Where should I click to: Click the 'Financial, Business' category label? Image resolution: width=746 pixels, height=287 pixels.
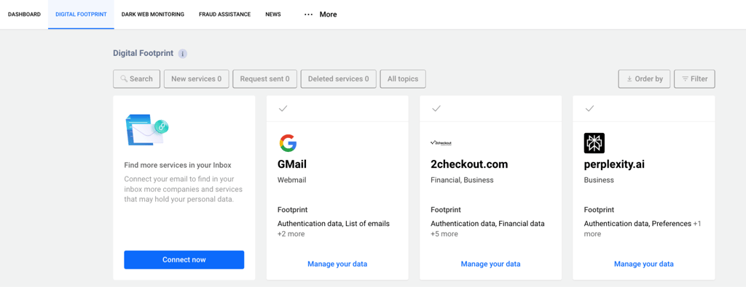click(x=462, y=179)
